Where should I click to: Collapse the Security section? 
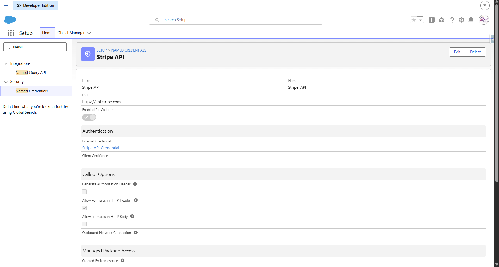(x=6, y=82)
